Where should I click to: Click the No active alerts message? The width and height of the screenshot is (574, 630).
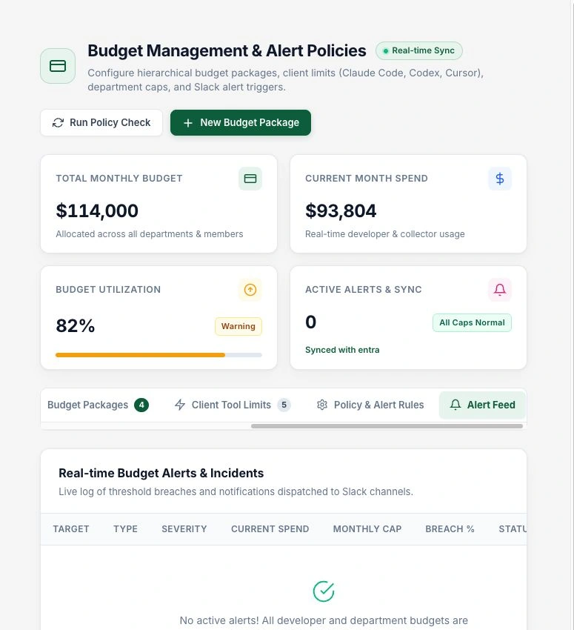(324, 620)
